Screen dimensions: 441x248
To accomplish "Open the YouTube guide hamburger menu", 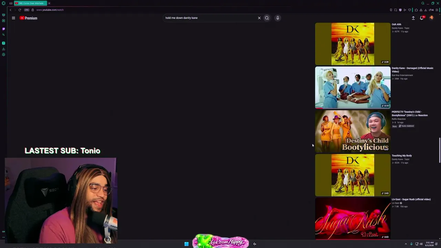I will coord(13,18).
